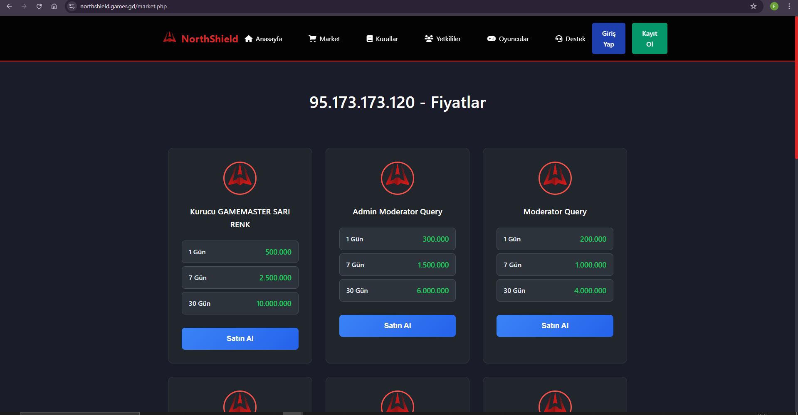The height and width of the screenshot is (415, 798).
Task: Click the NorthShield logo in the header
Action: click(x=200, y=39)
